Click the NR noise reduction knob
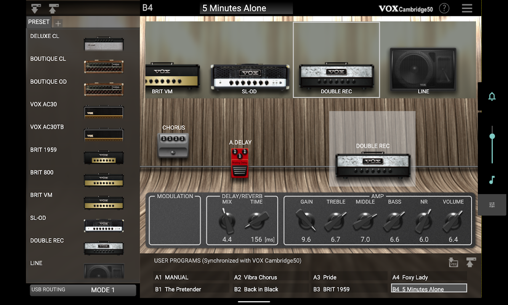This screenshot has height=305, width=508. point(424,221)
